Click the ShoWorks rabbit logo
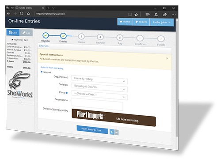221x159 pixels. (19, 84)
